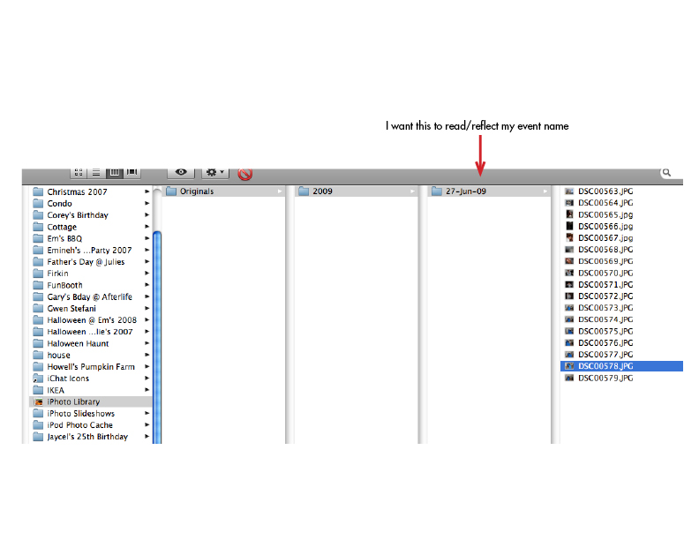
Task: Open the Action gear menu
Action: click(x=214, y=173)
